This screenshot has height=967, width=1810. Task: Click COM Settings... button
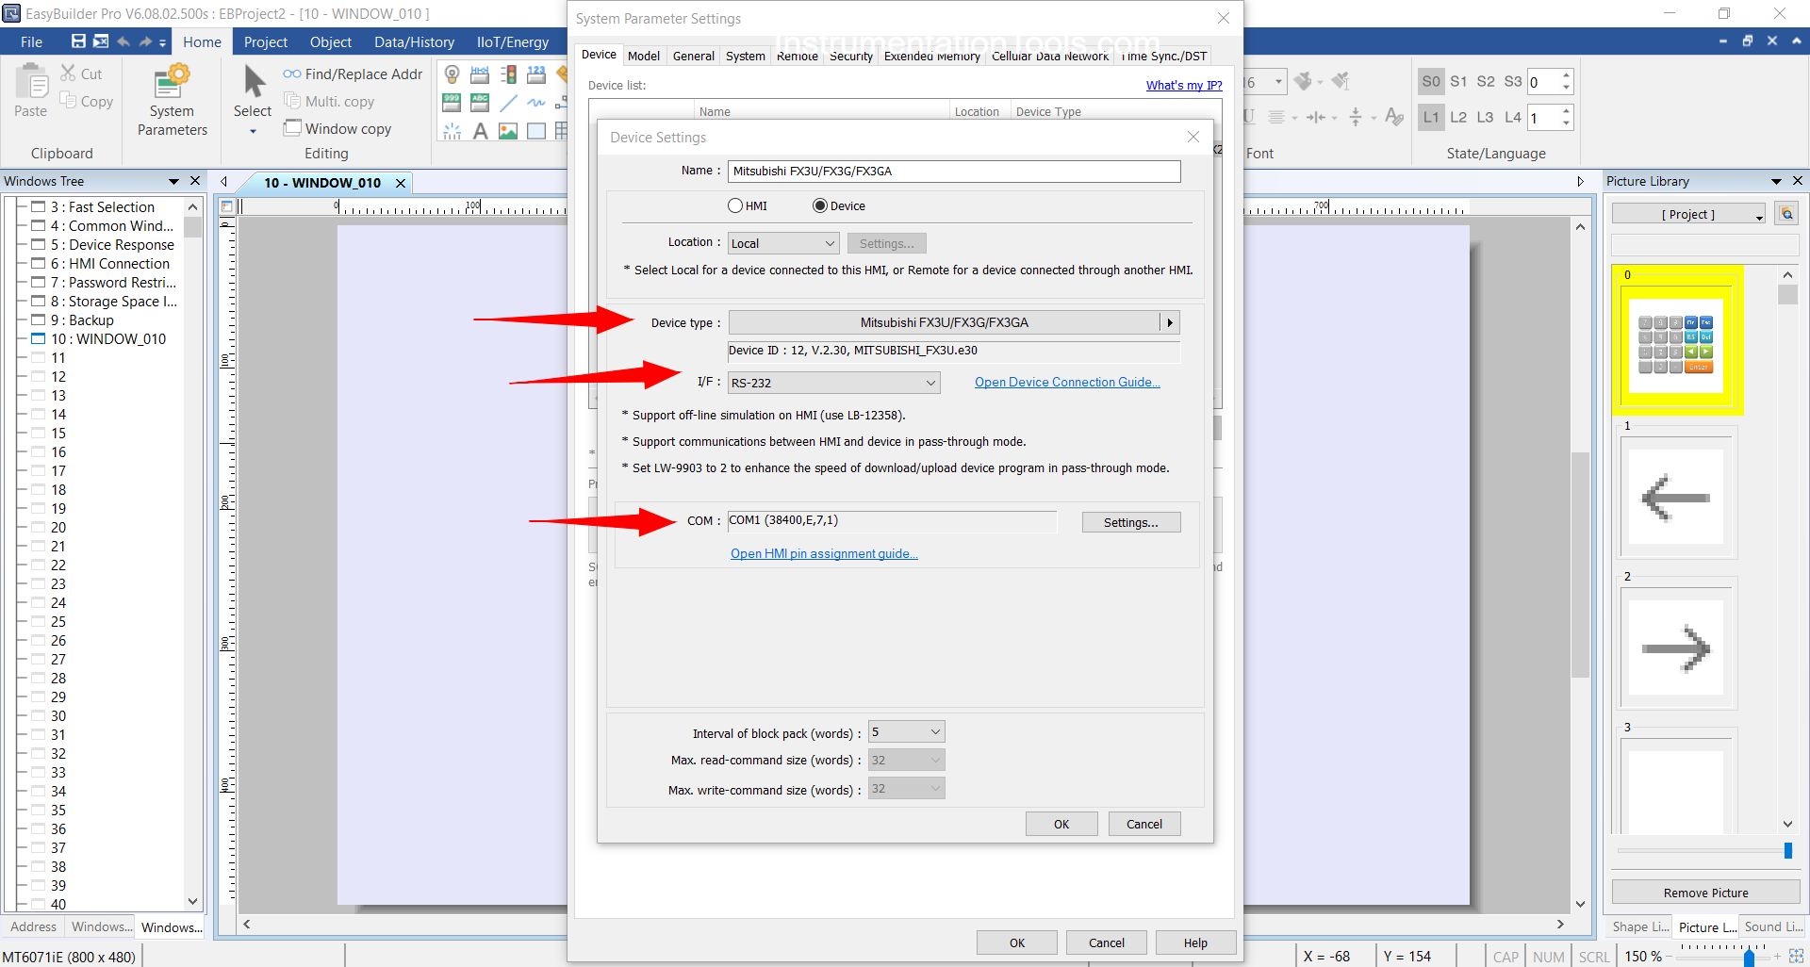(1130, 522)
